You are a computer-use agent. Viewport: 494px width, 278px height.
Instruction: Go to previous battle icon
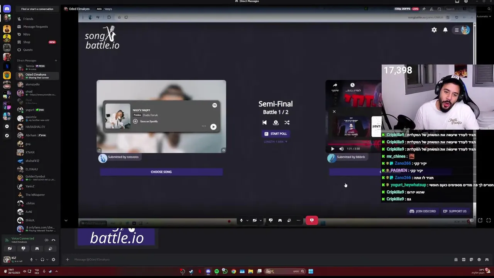point(264,122)
